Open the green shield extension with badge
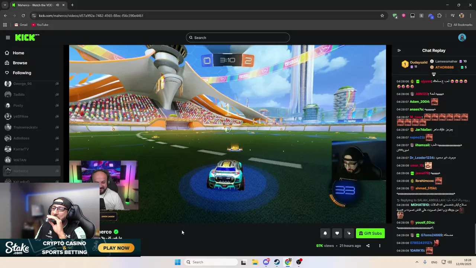 tap(395, 16)
